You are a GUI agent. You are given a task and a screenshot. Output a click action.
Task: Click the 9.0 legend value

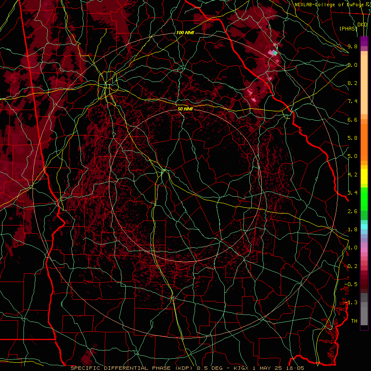(352, 65)
